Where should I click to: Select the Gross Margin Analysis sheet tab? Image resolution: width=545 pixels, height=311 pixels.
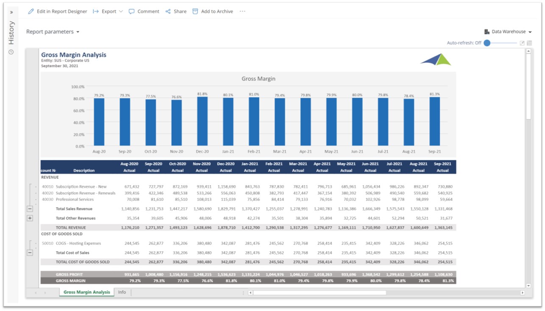tap(86, 292)
